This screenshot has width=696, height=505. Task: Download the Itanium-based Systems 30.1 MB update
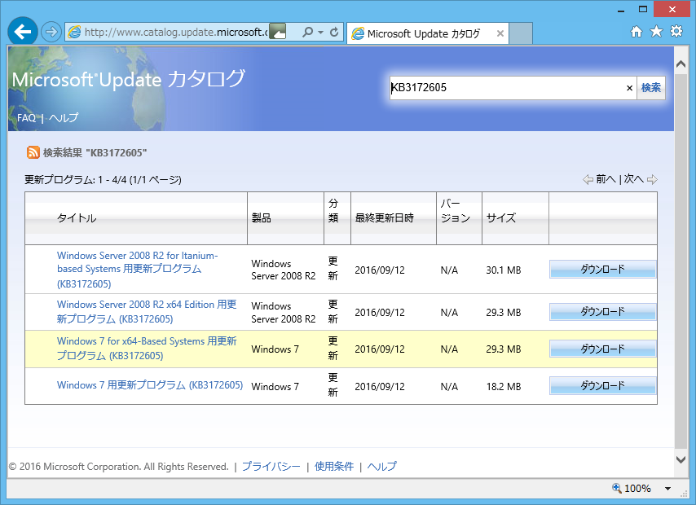pyautogui.click(x=602, y=270)
